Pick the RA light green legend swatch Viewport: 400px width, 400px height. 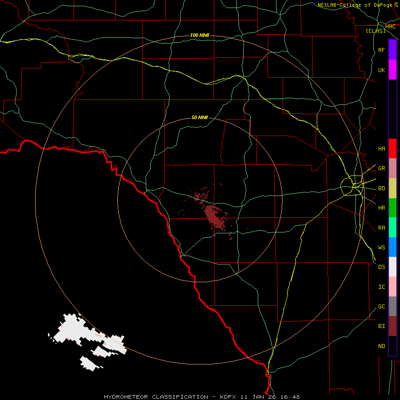click(x=392, y=228)
